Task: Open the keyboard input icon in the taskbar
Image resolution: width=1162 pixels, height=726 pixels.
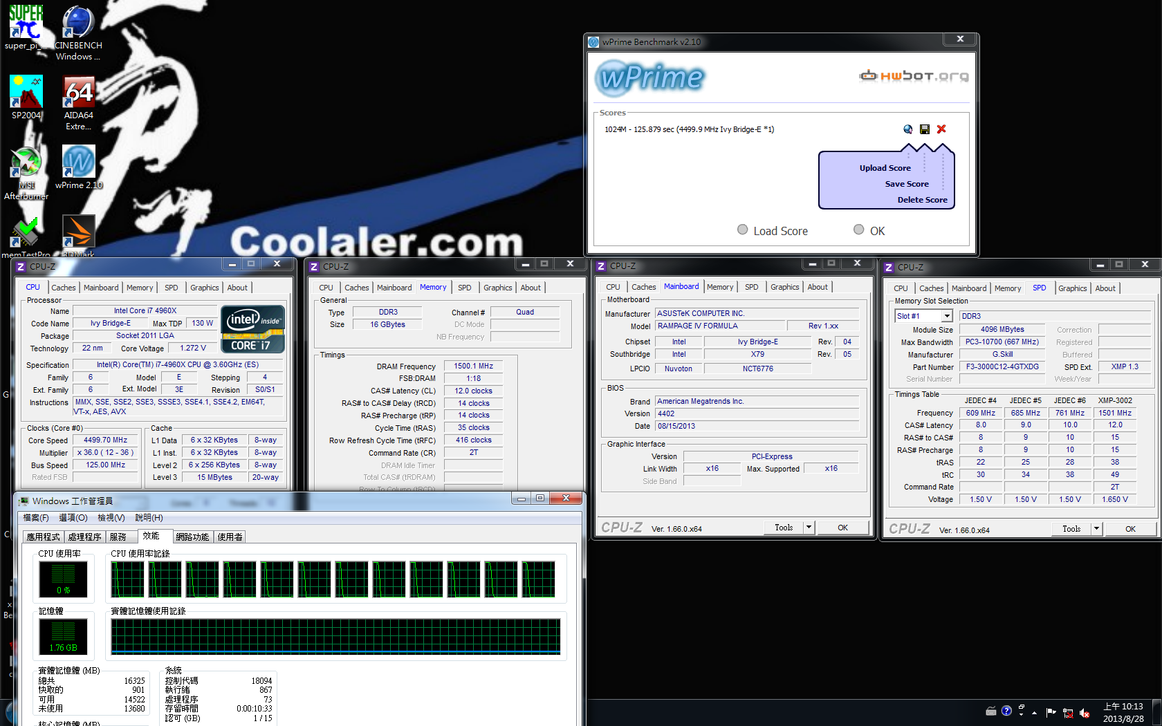Action: 990,711
